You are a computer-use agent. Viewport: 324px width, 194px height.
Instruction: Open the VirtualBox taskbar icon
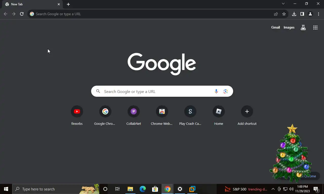(192, 189)
